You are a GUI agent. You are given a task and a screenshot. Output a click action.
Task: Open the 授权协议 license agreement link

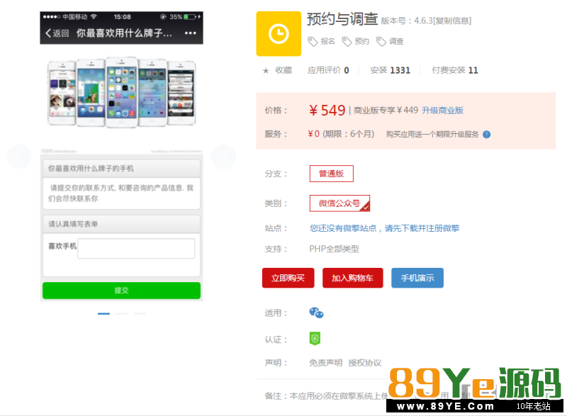coord(364,363)
